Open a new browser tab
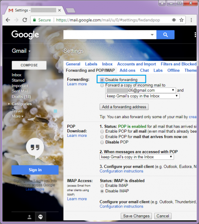Screen dimensions: 199x224 point(70,10)
